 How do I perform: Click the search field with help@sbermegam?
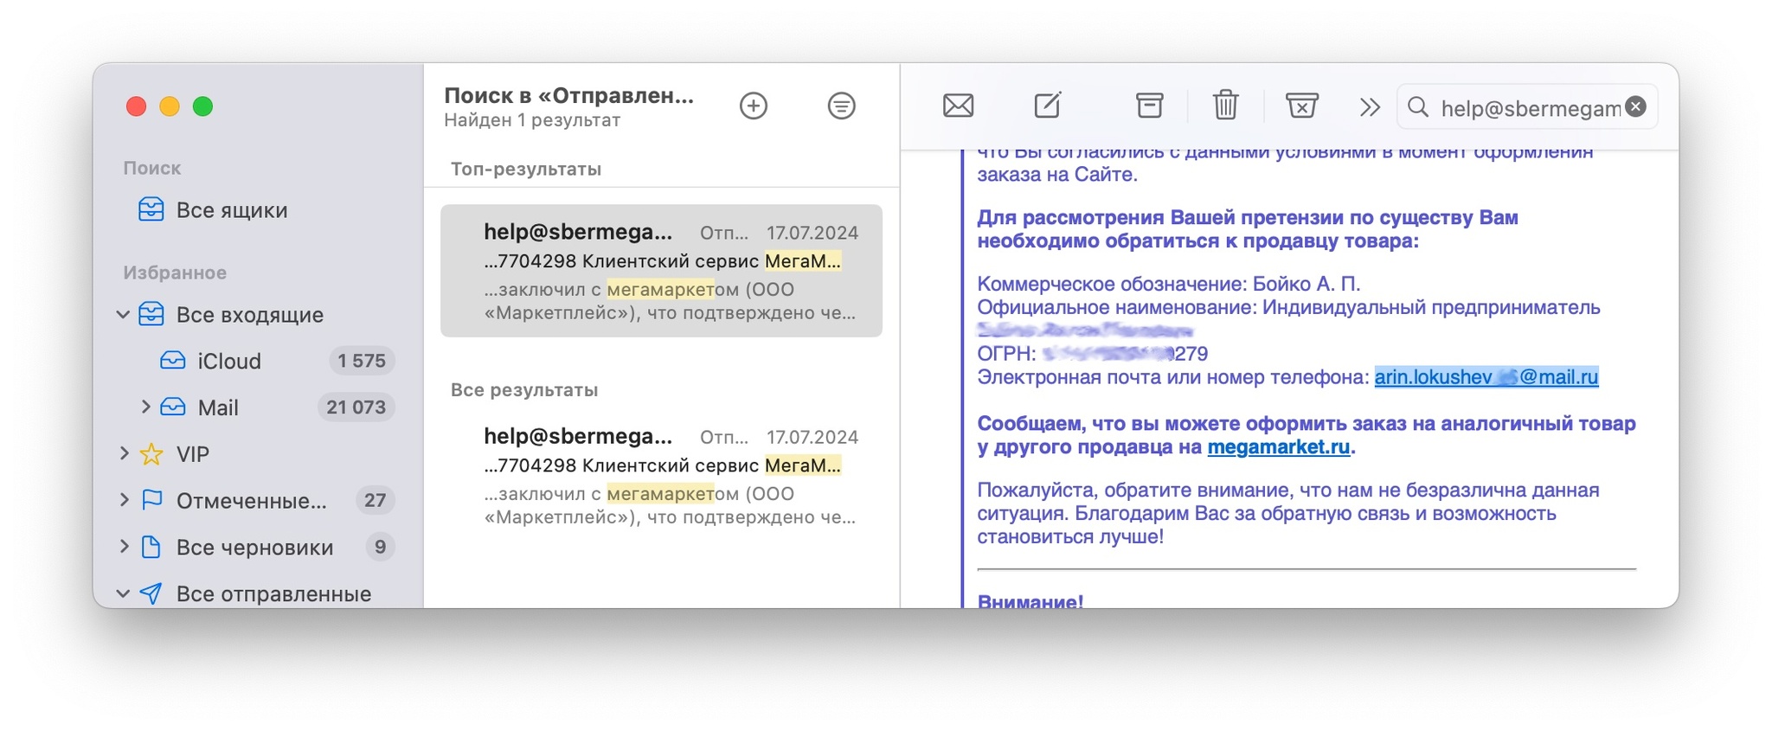pos(1527,106)
